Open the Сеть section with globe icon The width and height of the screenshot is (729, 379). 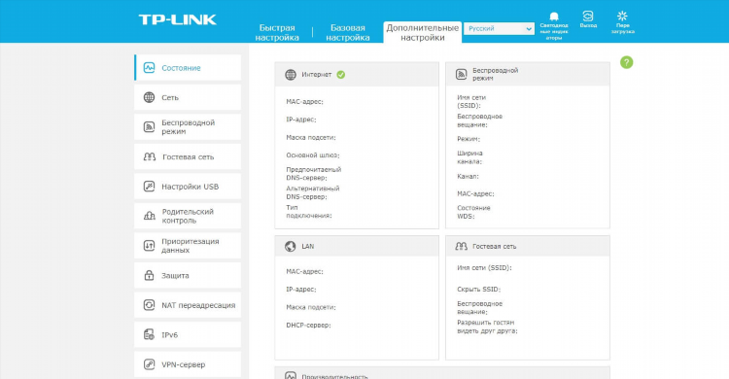point(188,97)
